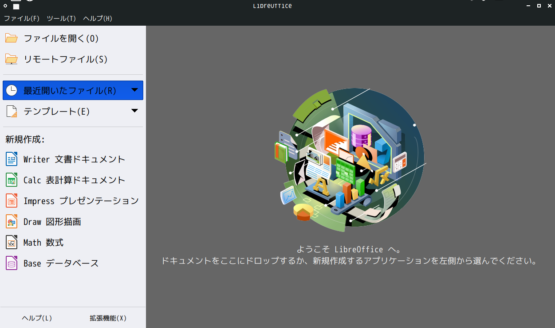Click the Writer document icon

[x=12, y=159]
